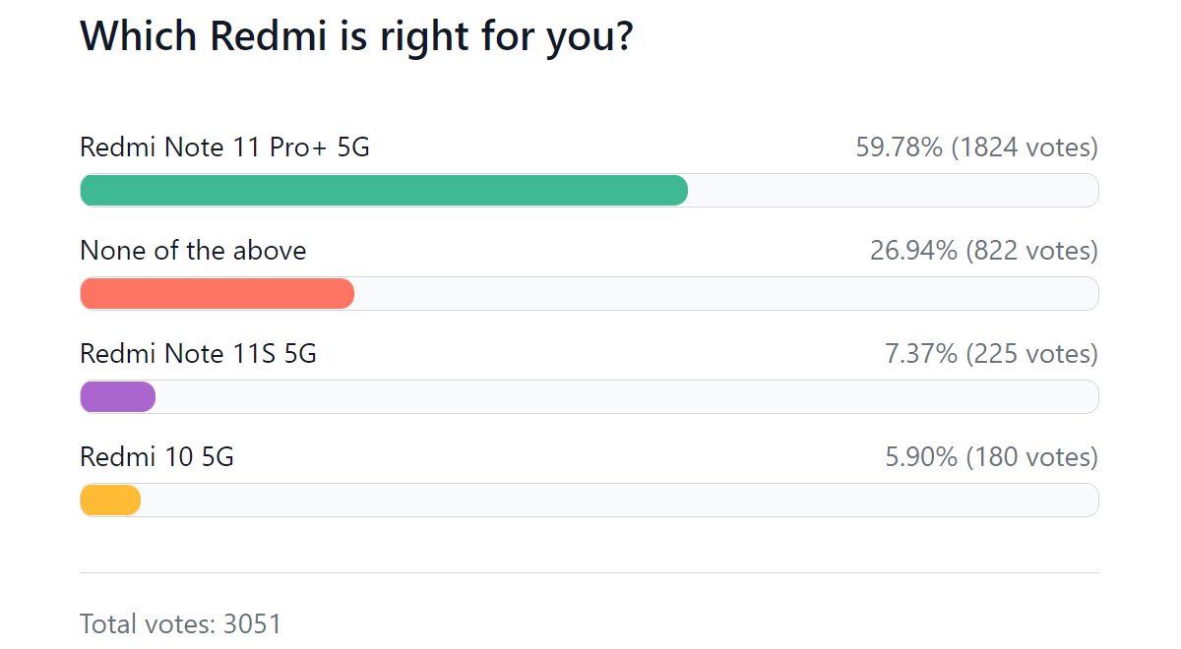1181x649 pixels.
Task: Click the '26.94% (822 votes)' result text
Action: (x=983, y=251)
